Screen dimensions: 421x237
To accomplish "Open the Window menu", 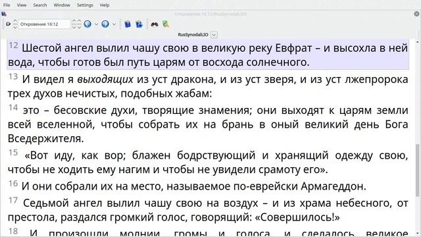I will click(62, 5).
